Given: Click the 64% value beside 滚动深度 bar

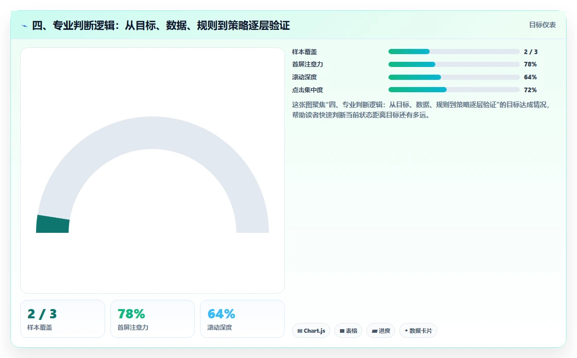Looking at the screenshot, I should pyautogui.click(x=530, y=77).
